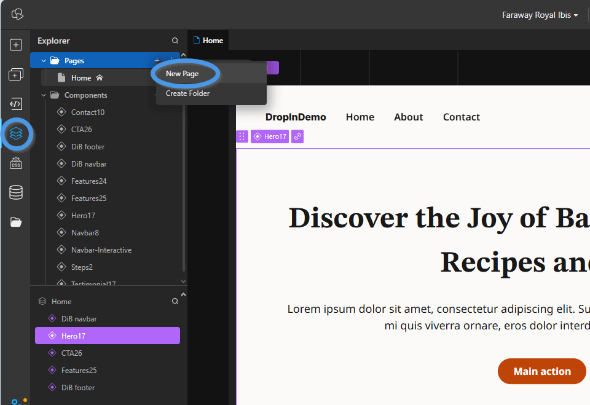
Task: Click the home icon beside the Home page
Action: pos(100,77)
